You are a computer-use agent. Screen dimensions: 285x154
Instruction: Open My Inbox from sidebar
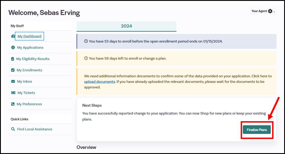pyautogui.click(x=24, y=82)
